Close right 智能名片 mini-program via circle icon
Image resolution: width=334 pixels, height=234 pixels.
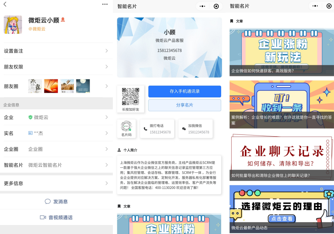tap(329, 6)
